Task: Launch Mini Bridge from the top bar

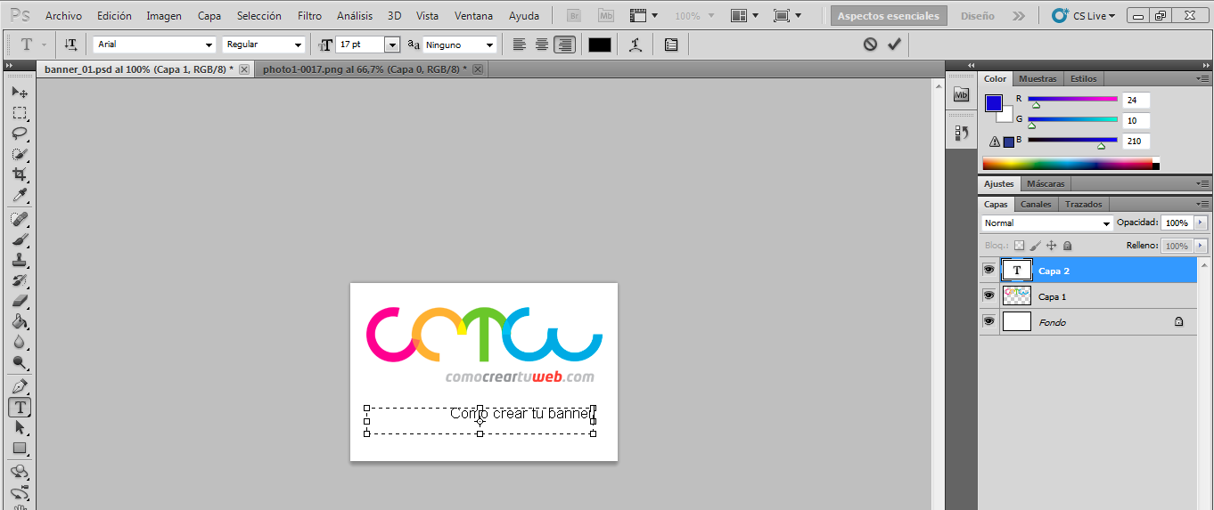Action: tap(606, 15)
